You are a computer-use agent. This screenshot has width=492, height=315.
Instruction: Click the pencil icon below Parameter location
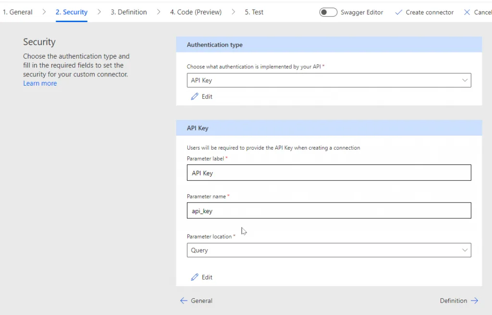[x=195, y=277]
